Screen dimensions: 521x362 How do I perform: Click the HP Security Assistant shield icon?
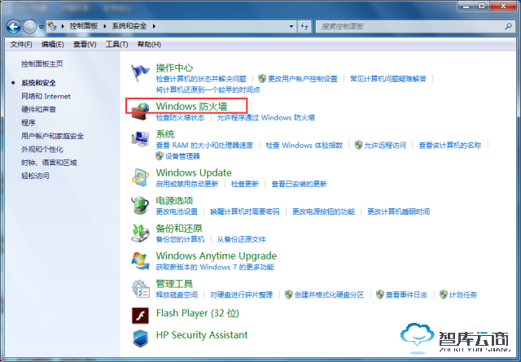click(x=140, y=338)
